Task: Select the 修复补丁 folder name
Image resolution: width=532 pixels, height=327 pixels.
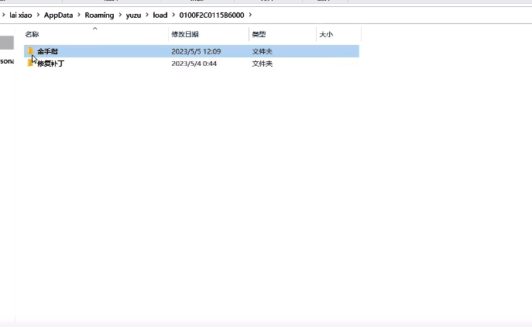Action: click(50, 63)
